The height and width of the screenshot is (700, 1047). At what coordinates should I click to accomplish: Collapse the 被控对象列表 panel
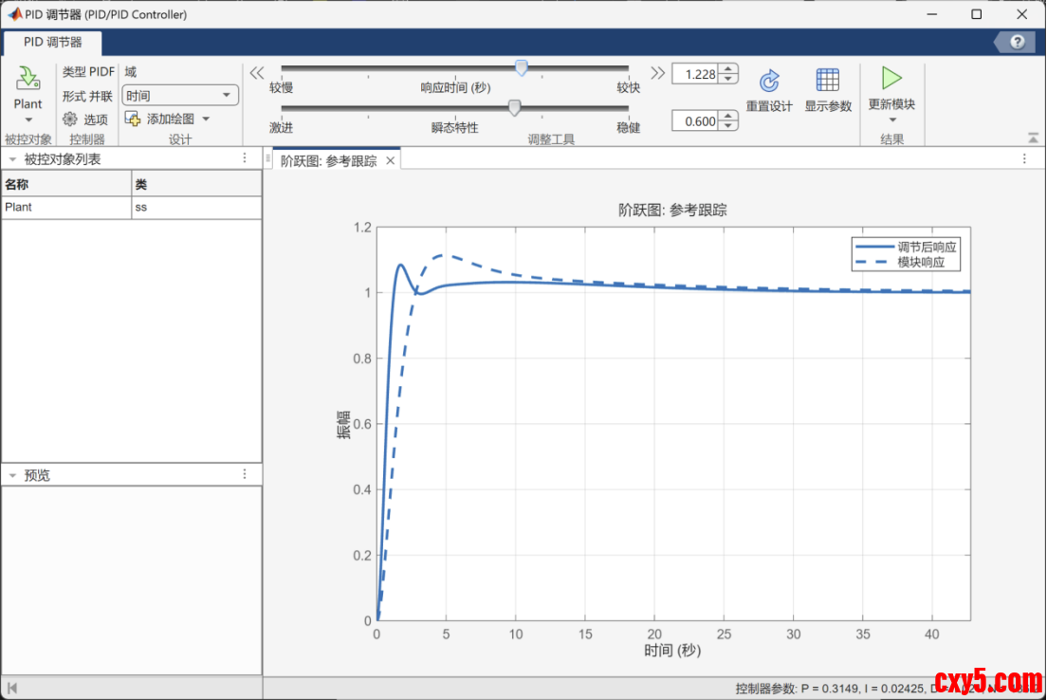(x=11, y=159)
